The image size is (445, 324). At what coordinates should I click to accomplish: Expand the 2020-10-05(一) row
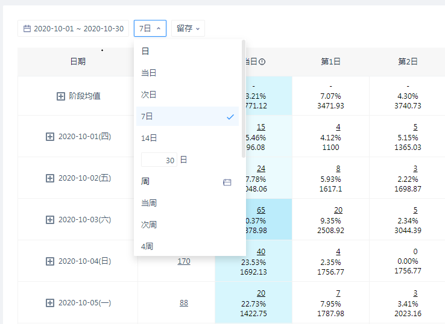pos(50,303)
